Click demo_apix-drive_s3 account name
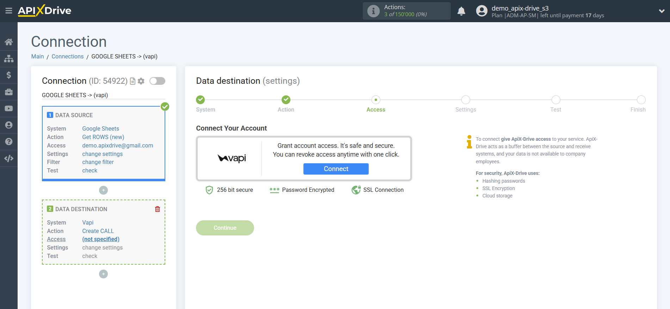This screenshot has width=670, height=309. pos(520,8)
